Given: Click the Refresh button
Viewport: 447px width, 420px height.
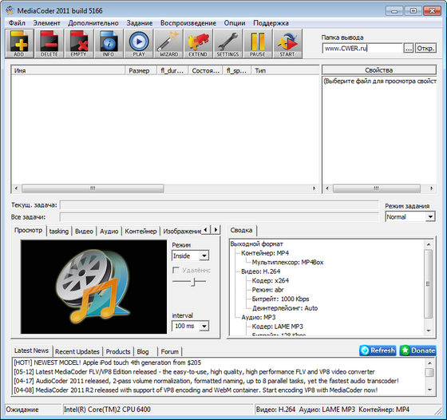Looking at the screenshot, I should 378,351.
